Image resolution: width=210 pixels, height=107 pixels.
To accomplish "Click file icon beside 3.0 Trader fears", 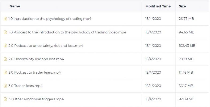I will point(5,86).
